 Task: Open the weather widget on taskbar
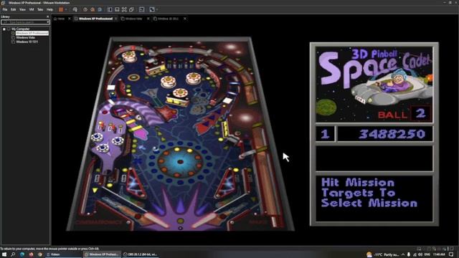[382, 254]
